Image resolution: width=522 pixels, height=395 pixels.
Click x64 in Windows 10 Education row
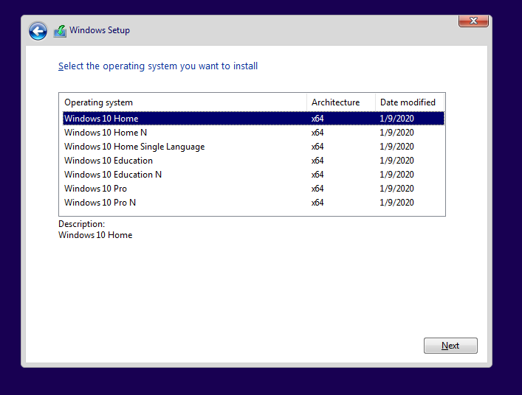click(x=317, y=161)
